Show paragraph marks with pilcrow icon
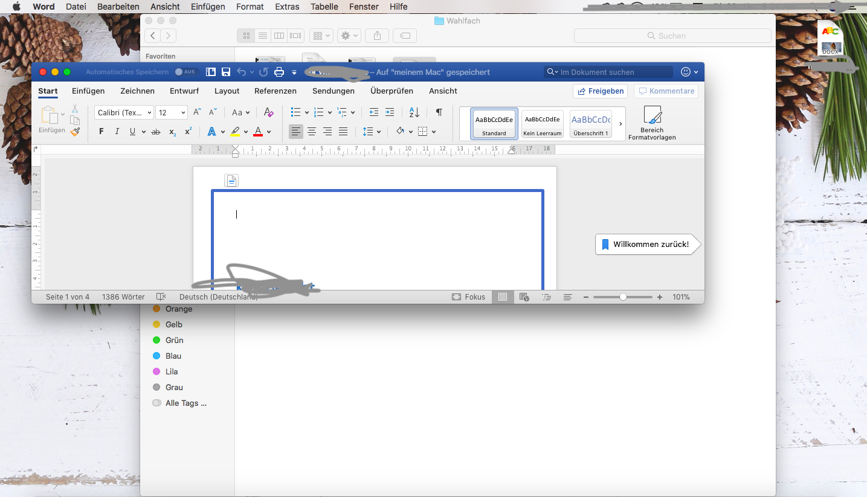 tap(439, 112)
